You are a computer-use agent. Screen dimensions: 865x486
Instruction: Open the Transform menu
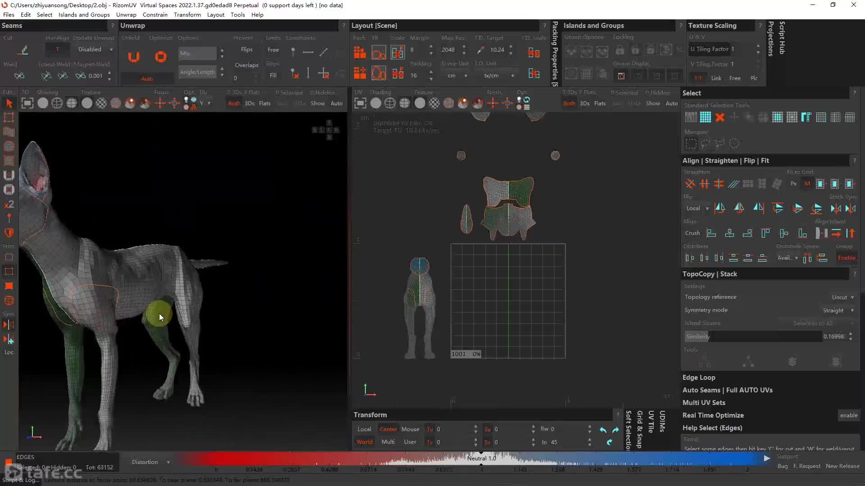pos(187,15)
